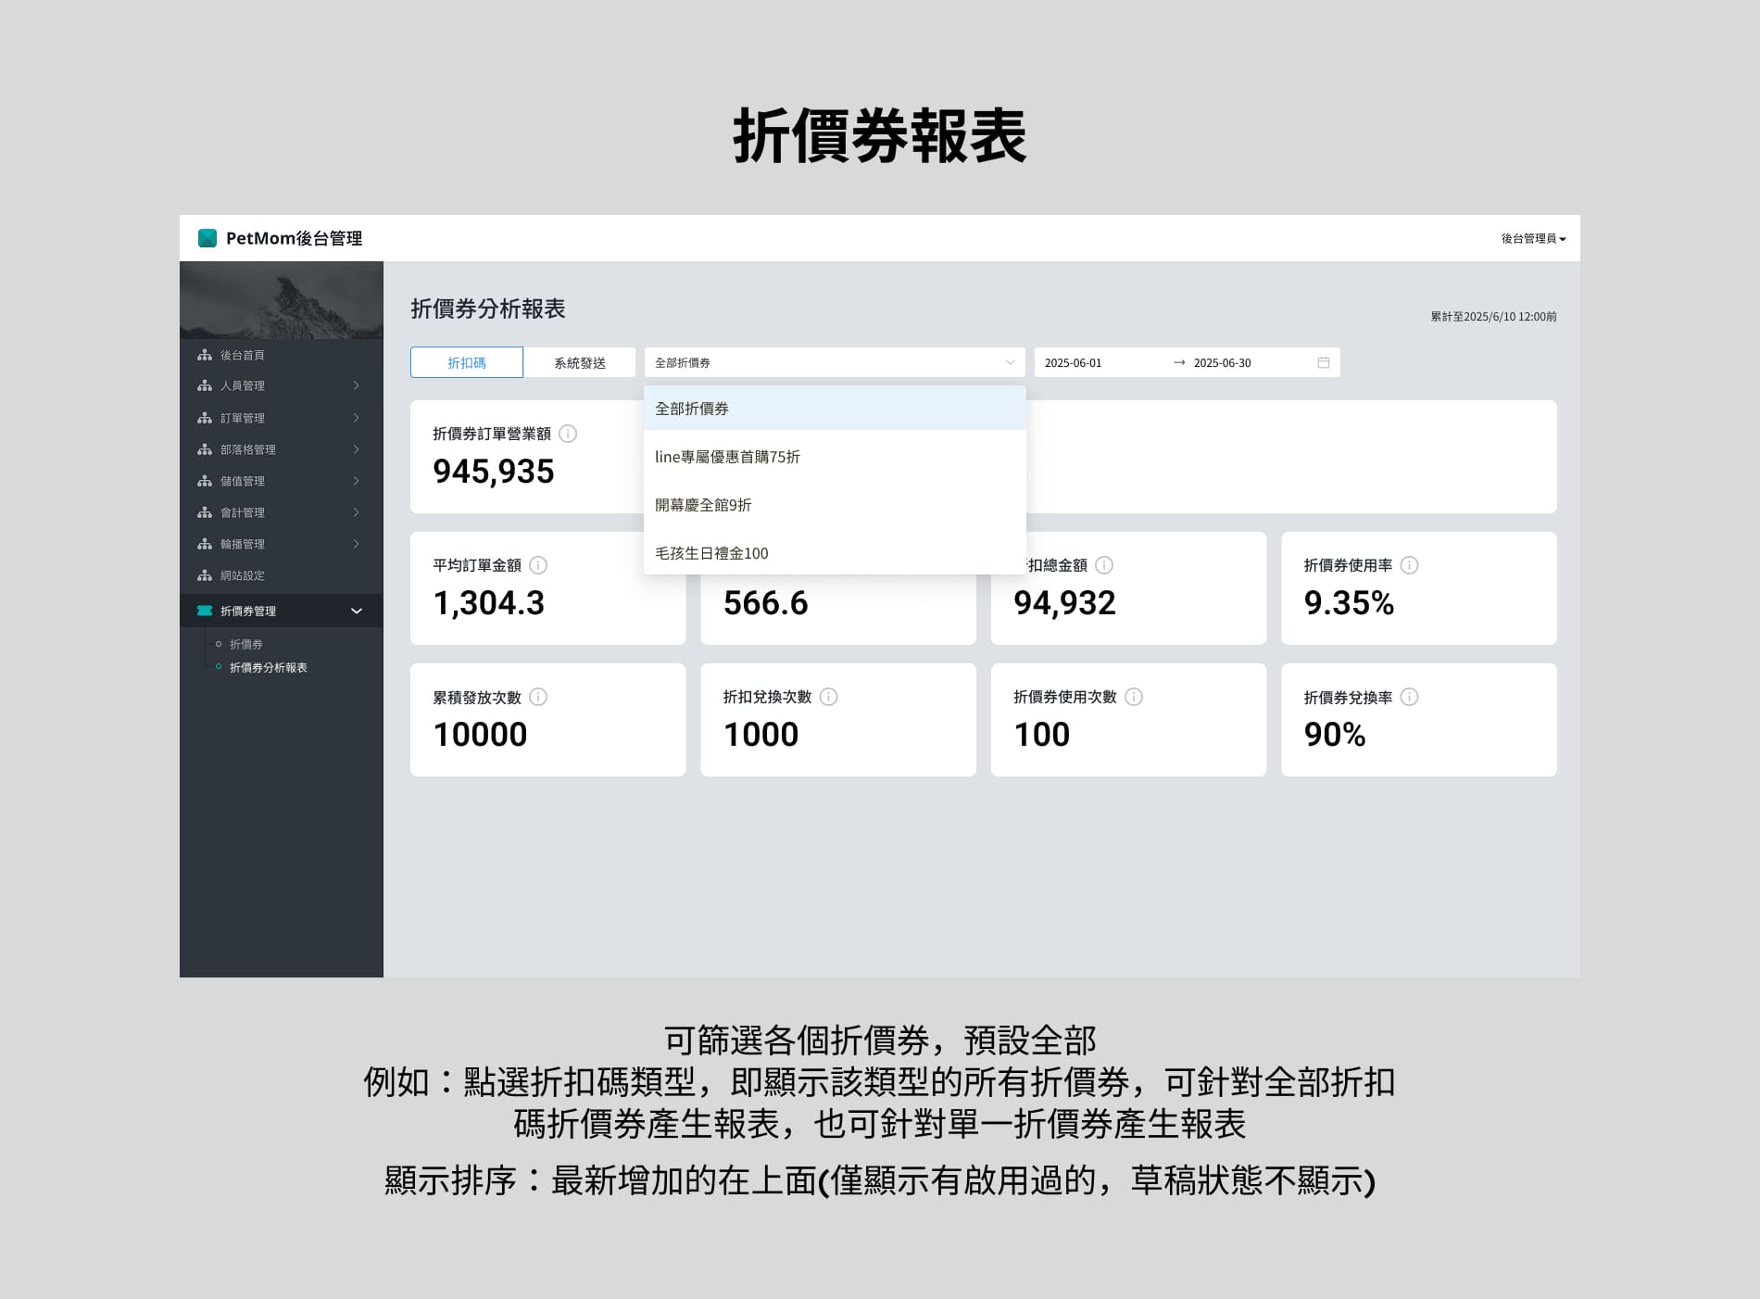Click start date 2025-06-01 field
The height and width of the screenshot is (1299, 1760).
click(x=1073, y=362)
